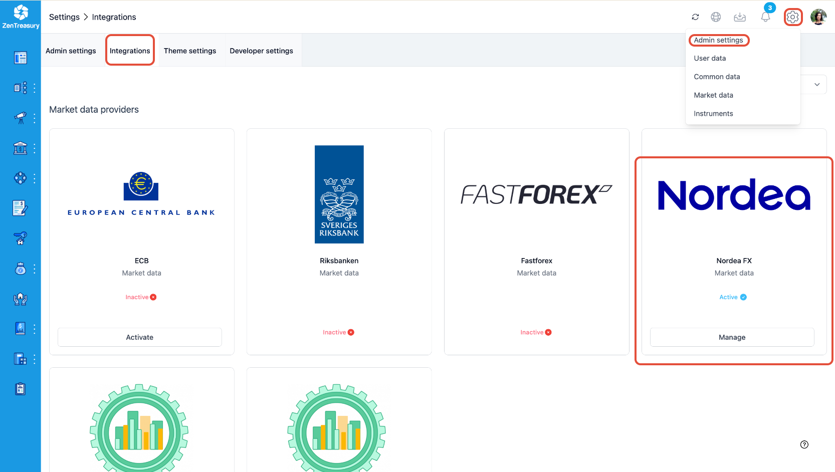Open the signed contract sidebar icon
The width and height of the screenshot is (835, 472).
point(21,208)
